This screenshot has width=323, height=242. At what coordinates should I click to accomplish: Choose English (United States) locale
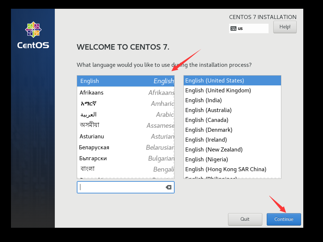pyautogui.click(x=232, y=80)
